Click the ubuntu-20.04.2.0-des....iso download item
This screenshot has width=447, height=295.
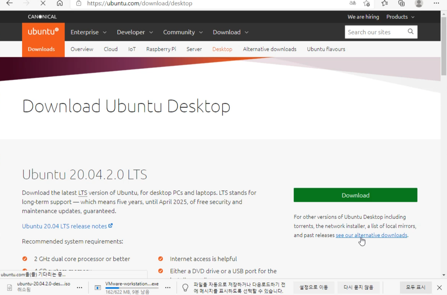point(44,287)
